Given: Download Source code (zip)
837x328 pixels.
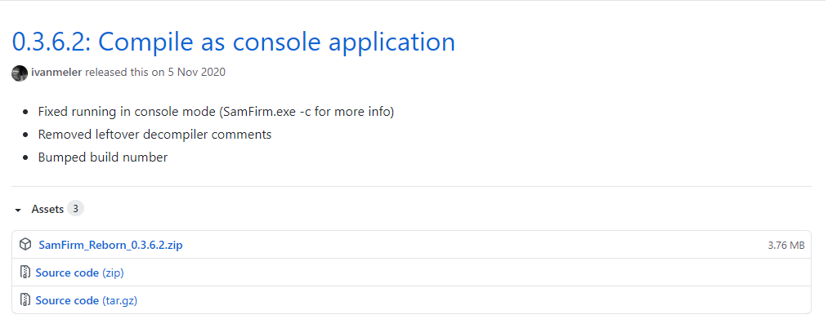Looking at the screenshot, I should click(x=79, y=273).
